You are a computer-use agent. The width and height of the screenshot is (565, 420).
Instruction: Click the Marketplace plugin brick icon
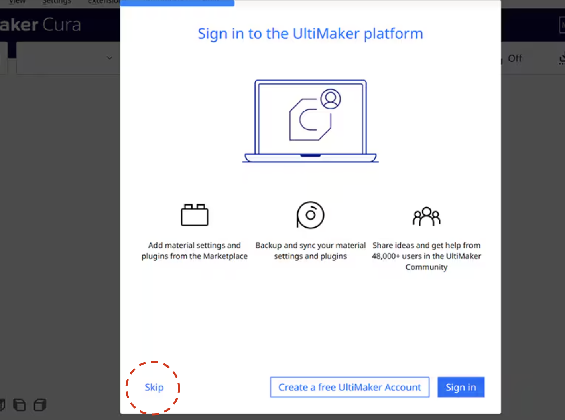point(195,215)
